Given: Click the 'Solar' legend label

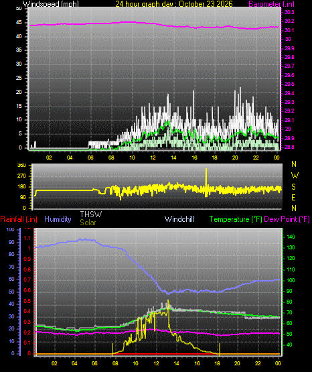Looking at the screenshot, I should 88,223.
